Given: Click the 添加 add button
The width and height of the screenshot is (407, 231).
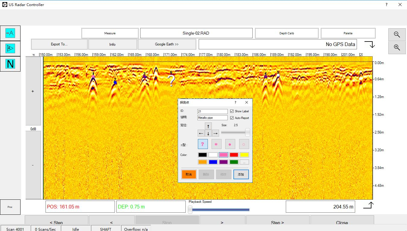Looking at the screenshot, I should click(x=241, y=174).
